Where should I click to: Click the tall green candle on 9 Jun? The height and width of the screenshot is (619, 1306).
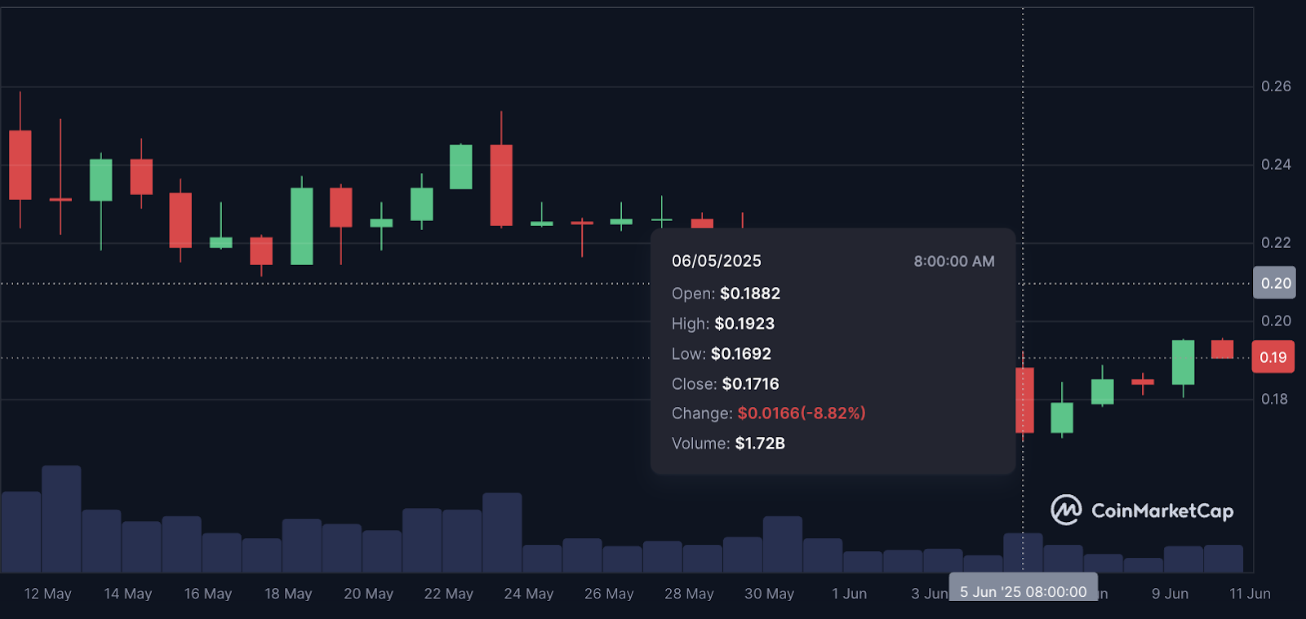(1183, 362)
